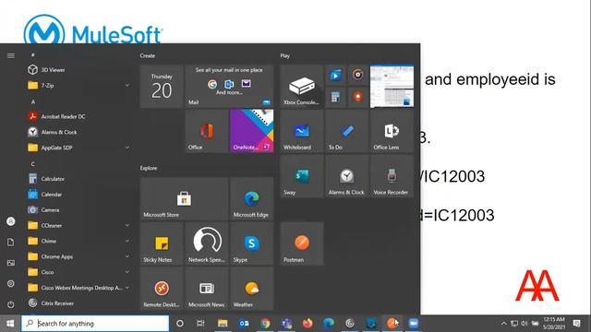Expand the Start menu hamburger
This screenshot has width=591, height=332.
[10, 55]
